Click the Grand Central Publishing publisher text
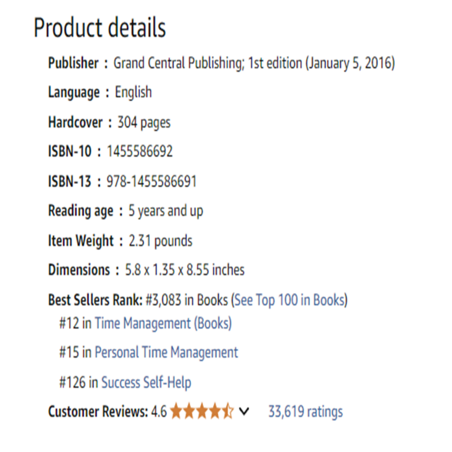The height and width of the screenshot is (452, 452). coord(177,63)
